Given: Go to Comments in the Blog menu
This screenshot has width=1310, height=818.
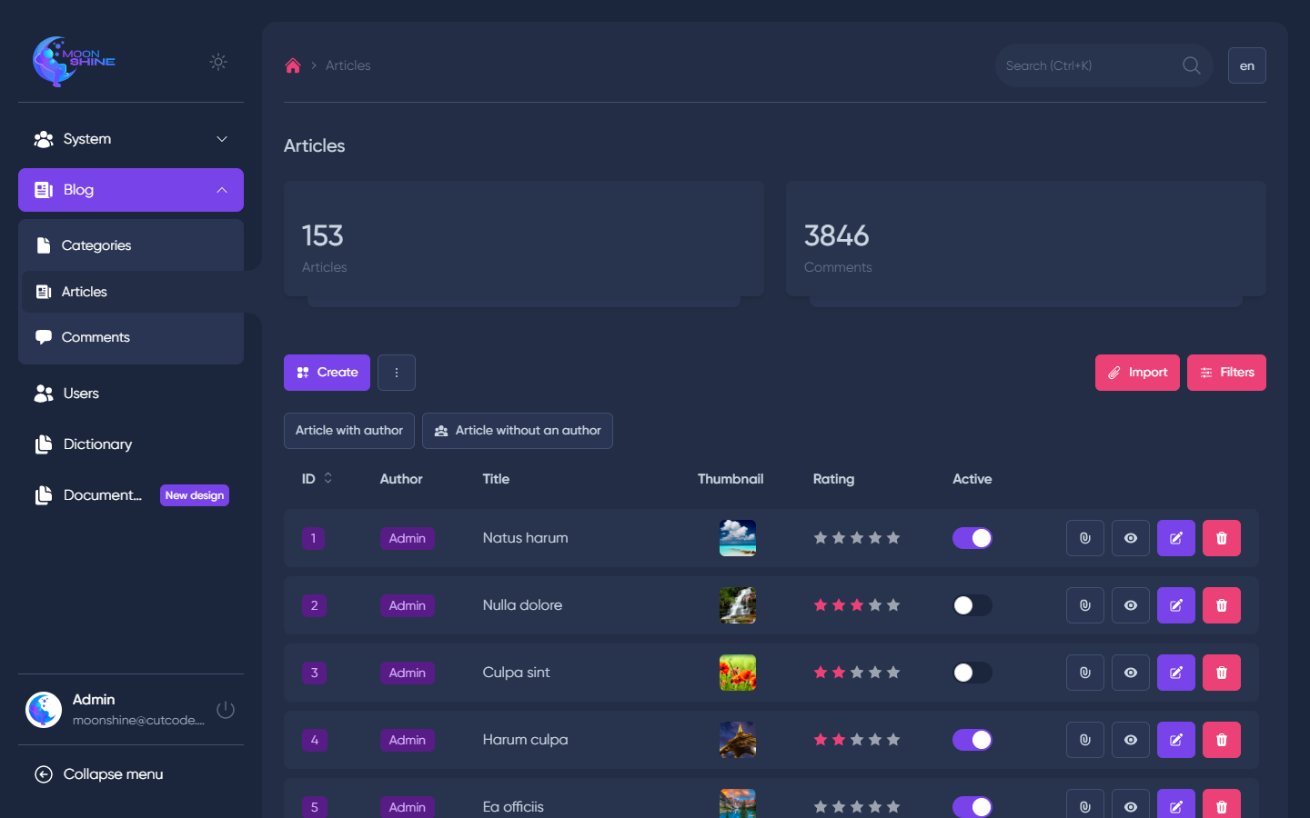Looking at the screenshot, I should click(x=96, y=337).
